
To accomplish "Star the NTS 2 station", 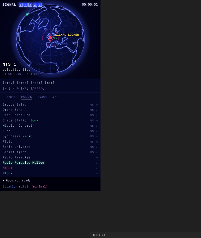I will pos(97,173).
